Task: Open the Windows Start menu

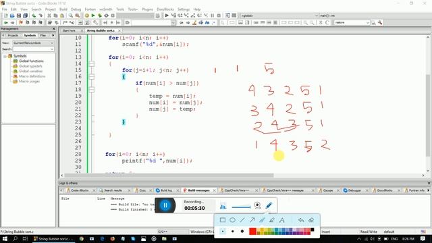Action: click(5, 239)
